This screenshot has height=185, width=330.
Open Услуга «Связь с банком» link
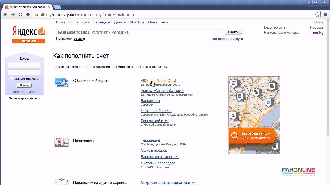pyautogui.click(x=162, y=91)
